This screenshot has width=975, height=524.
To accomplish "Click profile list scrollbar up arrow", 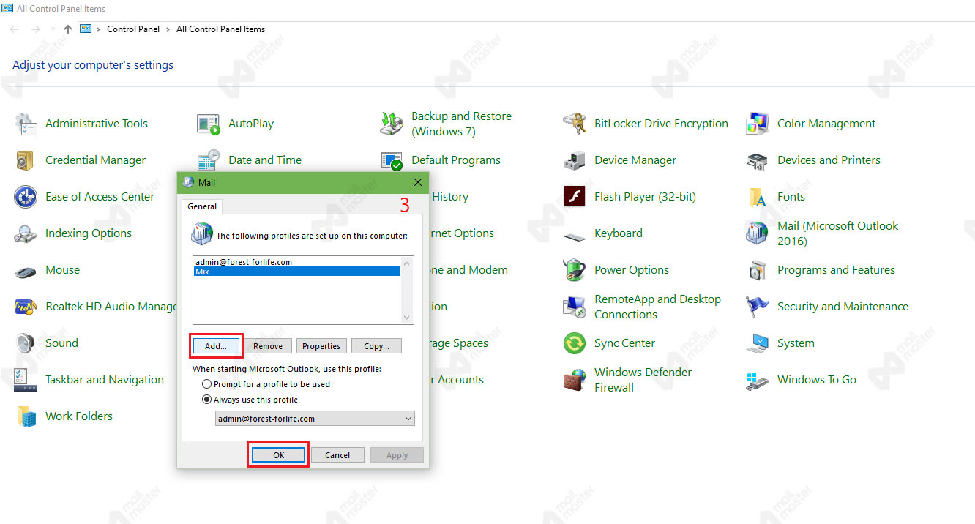I will [408, 263].
